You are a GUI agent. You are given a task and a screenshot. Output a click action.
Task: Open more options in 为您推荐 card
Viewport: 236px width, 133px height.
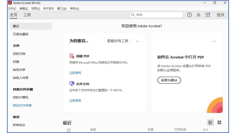(x=138, y=41)
